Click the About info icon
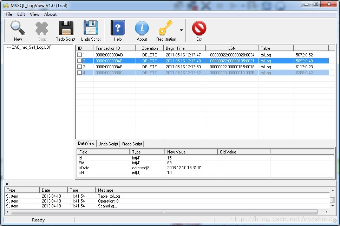Screen dimensions: 340x226 tap(142, 28)
